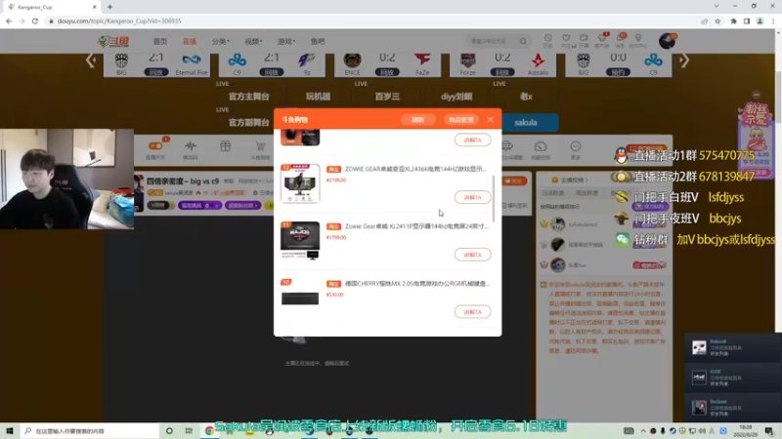Image resolution: width=782 pixels, height=439 pixels.
Task: Toggle the live broadcast switch
Action: [x=155, y=145]
